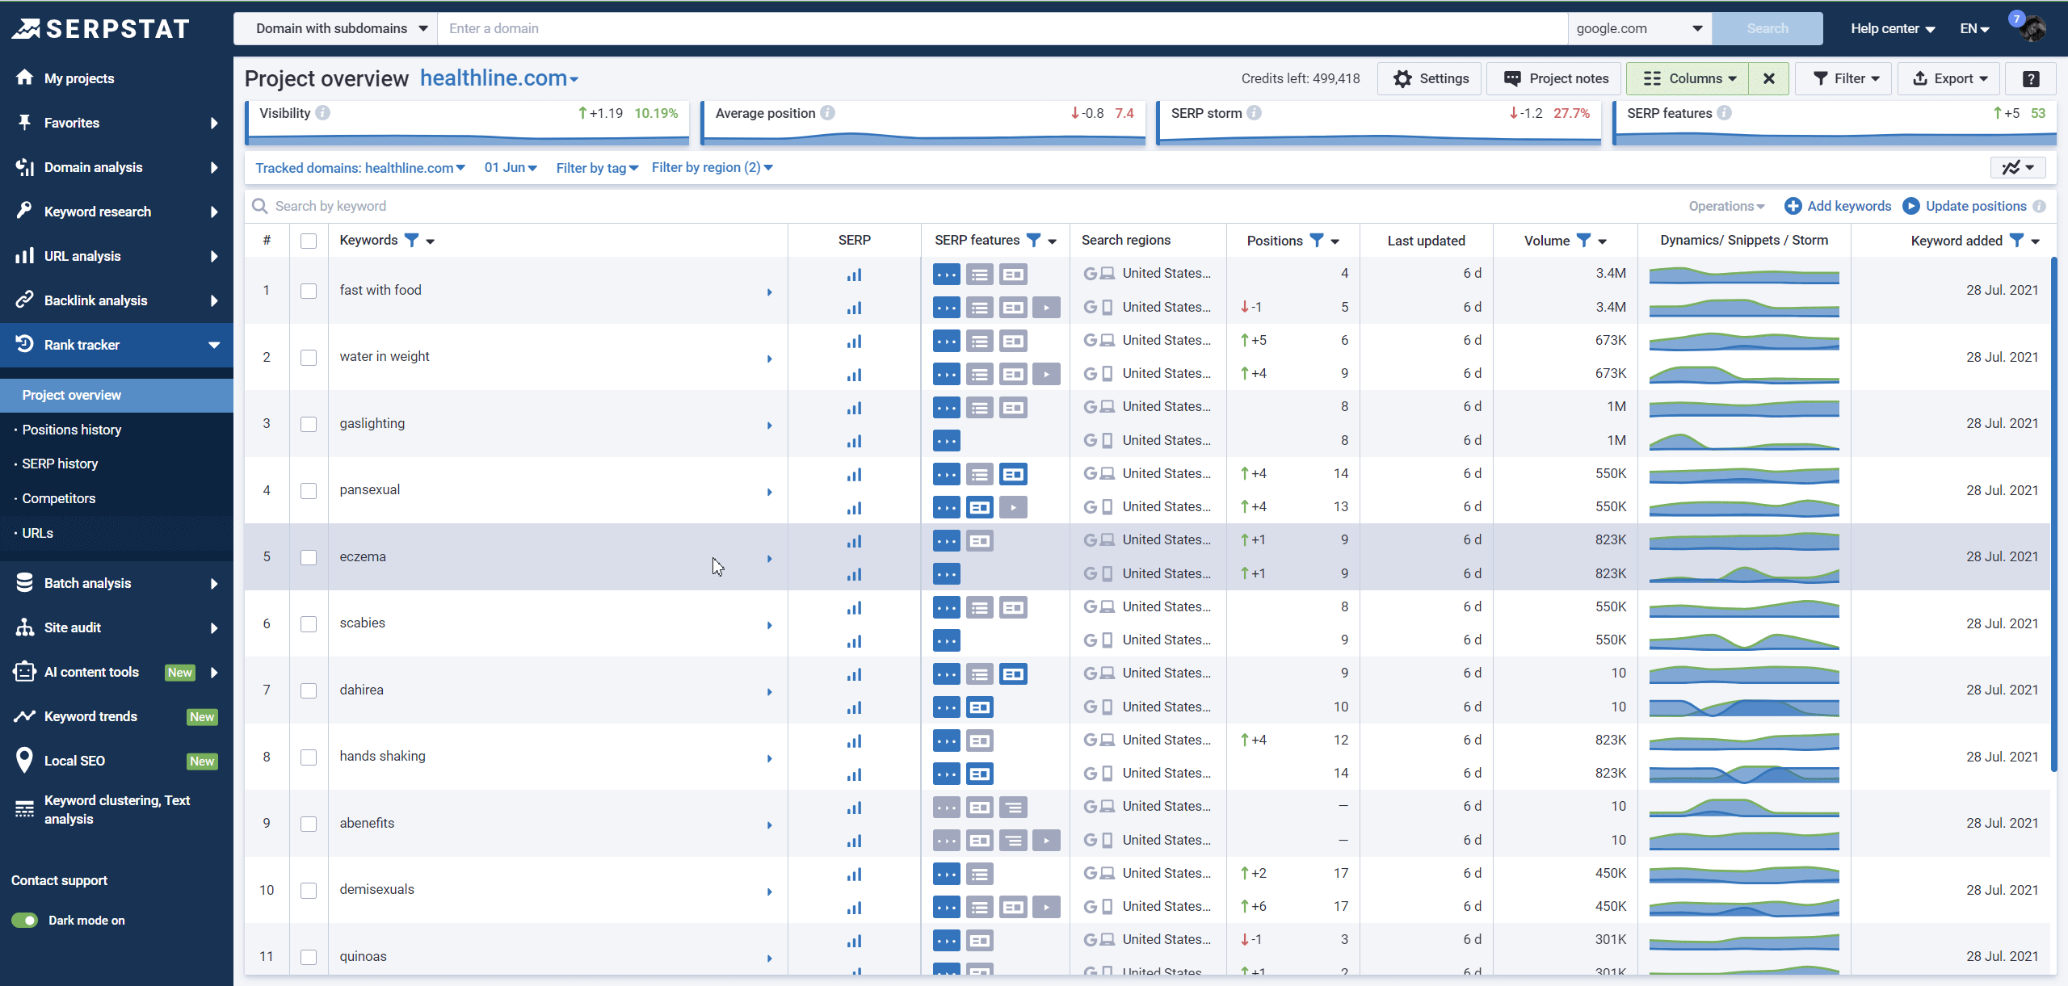Click the filter icon in Keywords column header

click(x=413, y=240)
